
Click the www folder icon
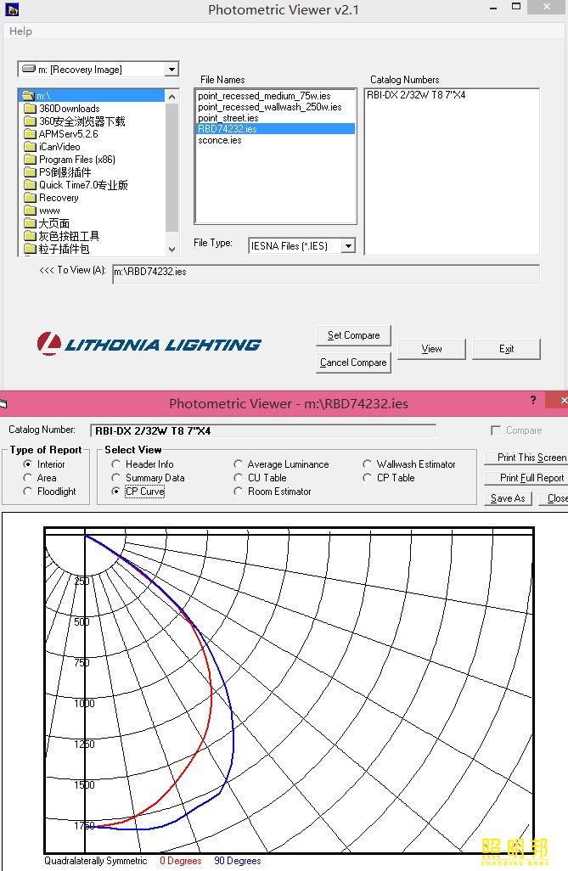tap(30, 211)
